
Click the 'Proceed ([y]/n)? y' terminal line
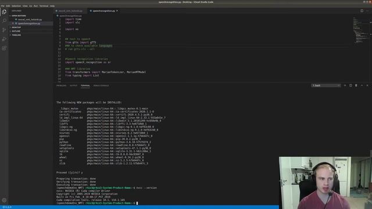tap(70, 173)
